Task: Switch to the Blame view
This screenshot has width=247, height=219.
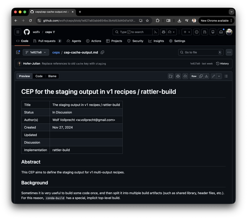Action: 52,76
